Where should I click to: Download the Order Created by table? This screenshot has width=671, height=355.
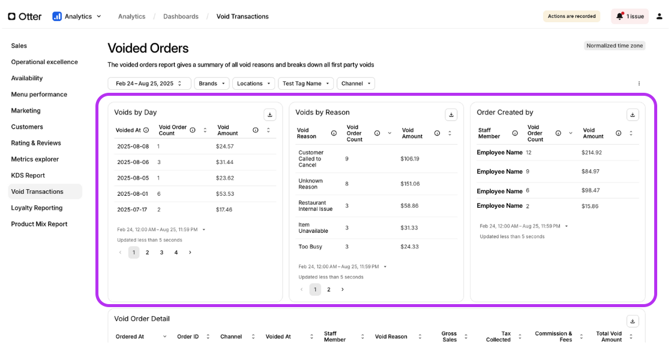click(633, 114)
